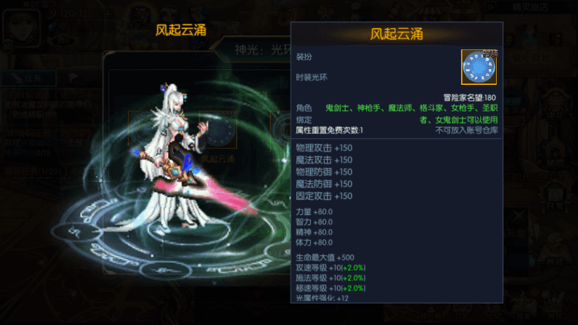Collapse the quest panel with left arrow
Image resolution: width=578 pixels, height=325 pixels.
click(43, 262)
